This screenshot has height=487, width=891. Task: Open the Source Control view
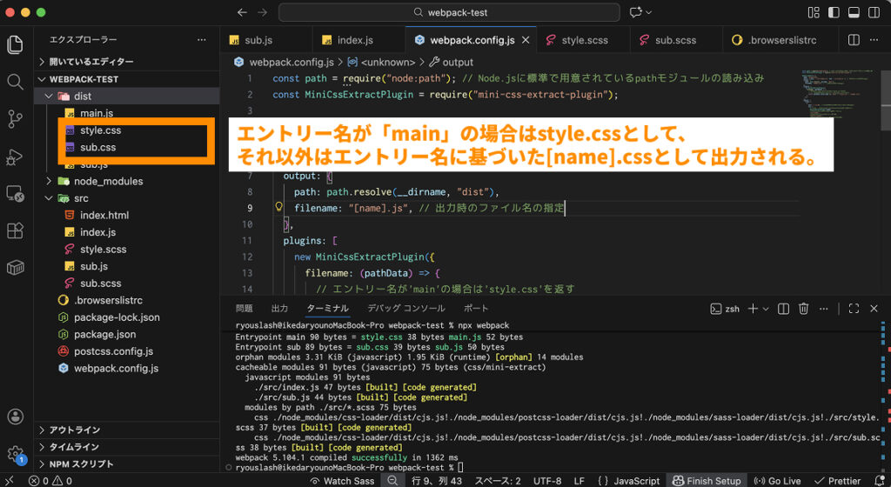(x=15, y=119)
